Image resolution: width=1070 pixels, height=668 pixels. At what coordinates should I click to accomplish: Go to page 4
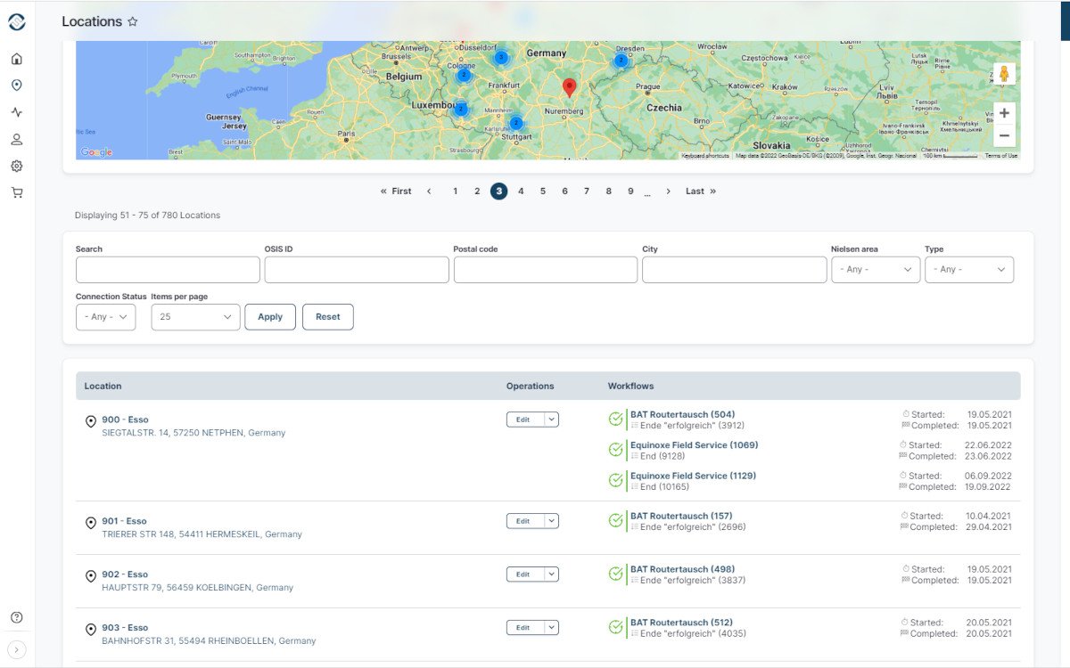[x=521, y=191]
